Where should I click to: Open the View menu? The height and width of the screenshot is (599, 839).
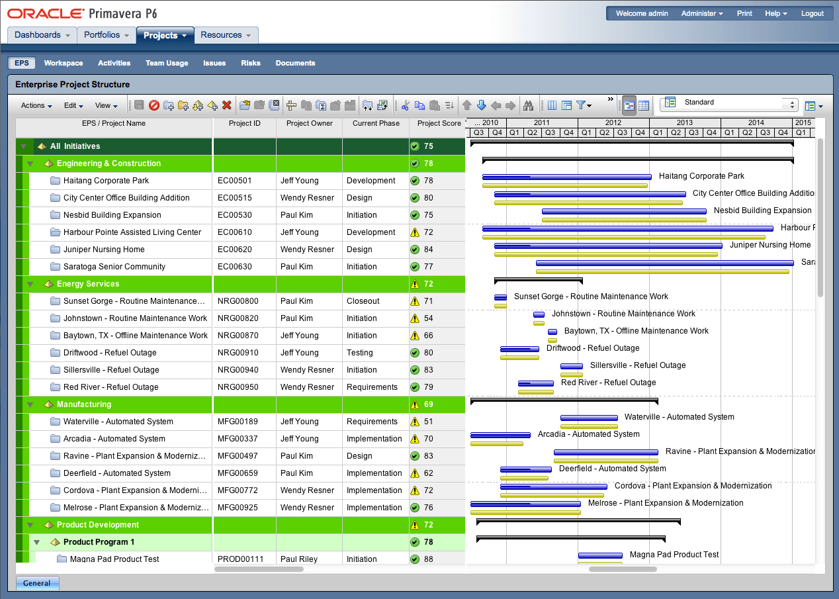click(106, 105)
